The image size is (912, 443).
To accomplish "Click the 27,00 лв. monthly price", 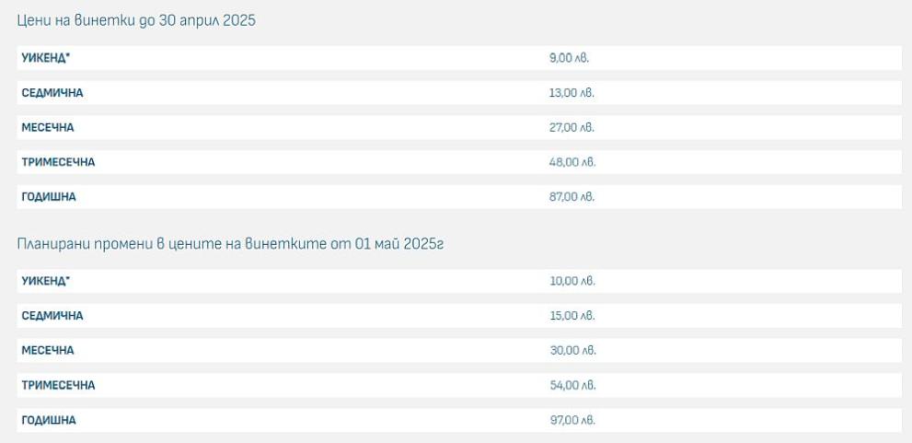I will [x=571, y=127].
